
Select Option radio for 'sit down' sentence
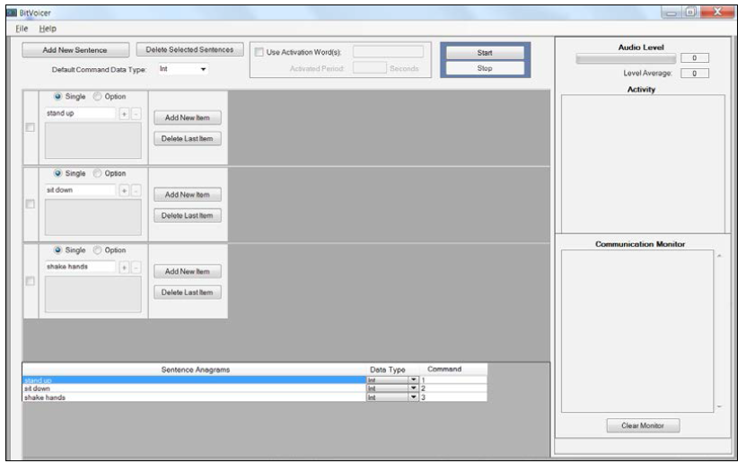point(97,173)
